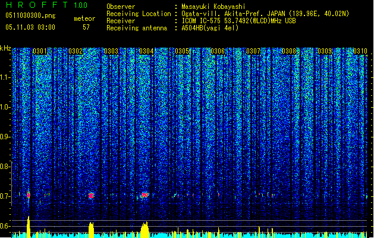Screen dimensions: 374x238
Task: Click the date stamp 05.11.03 03:00
Action: tap(30, 27)
